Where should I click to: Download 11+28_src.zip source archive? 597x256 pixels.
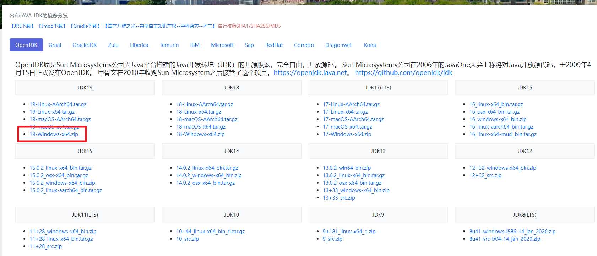(45, 246)
